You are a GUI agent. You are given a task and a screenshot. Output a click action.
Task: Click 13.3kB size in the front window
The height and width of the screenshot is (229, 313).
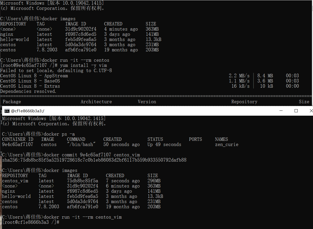155,196
